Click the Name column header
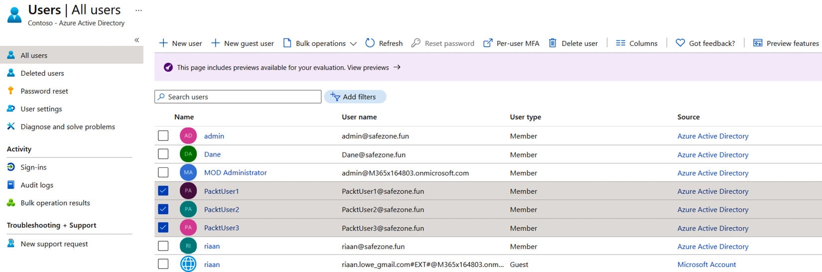Viewport: 822px width, 272px height. 184,117
